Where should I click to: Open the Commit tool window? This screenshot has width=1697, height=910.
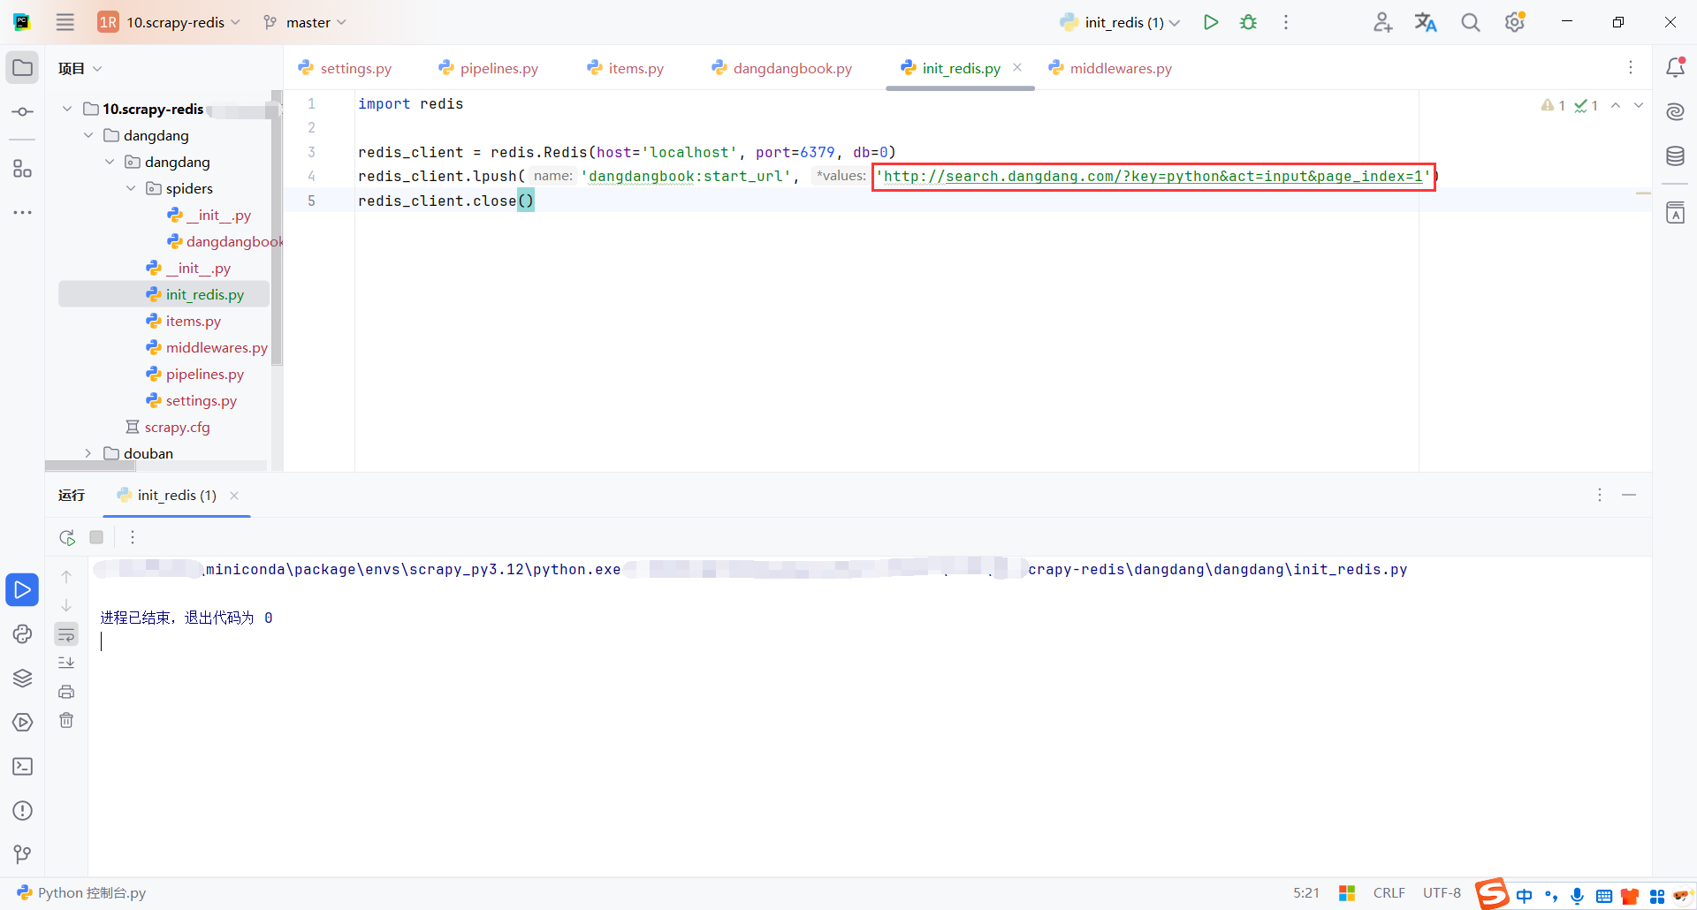(x=22, y=112)
